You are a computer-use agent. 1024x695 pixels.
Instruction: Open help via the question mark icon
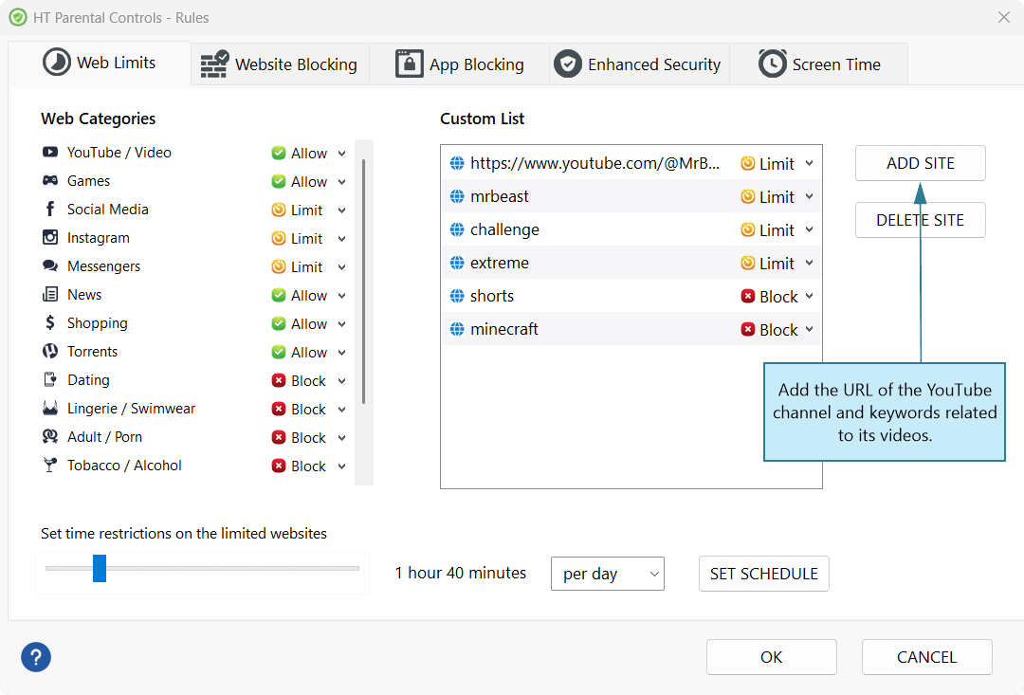click(36, 657)
